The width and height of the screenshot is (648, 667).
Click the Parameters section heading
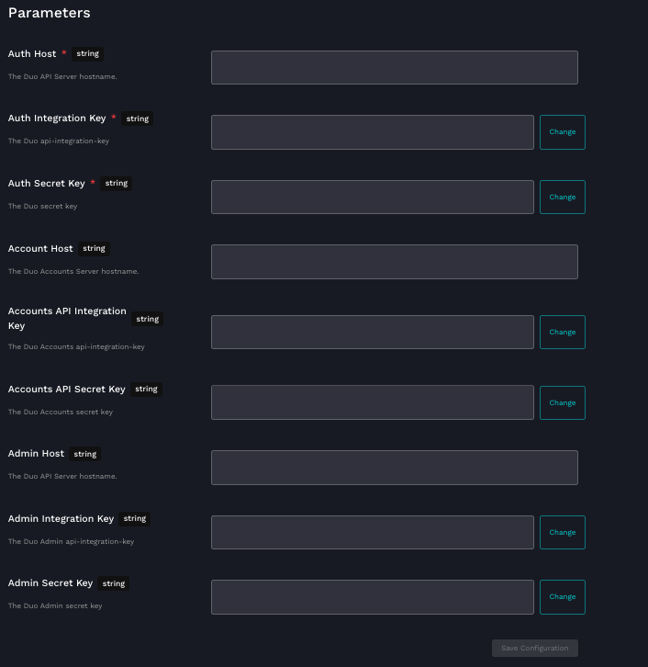49,13
